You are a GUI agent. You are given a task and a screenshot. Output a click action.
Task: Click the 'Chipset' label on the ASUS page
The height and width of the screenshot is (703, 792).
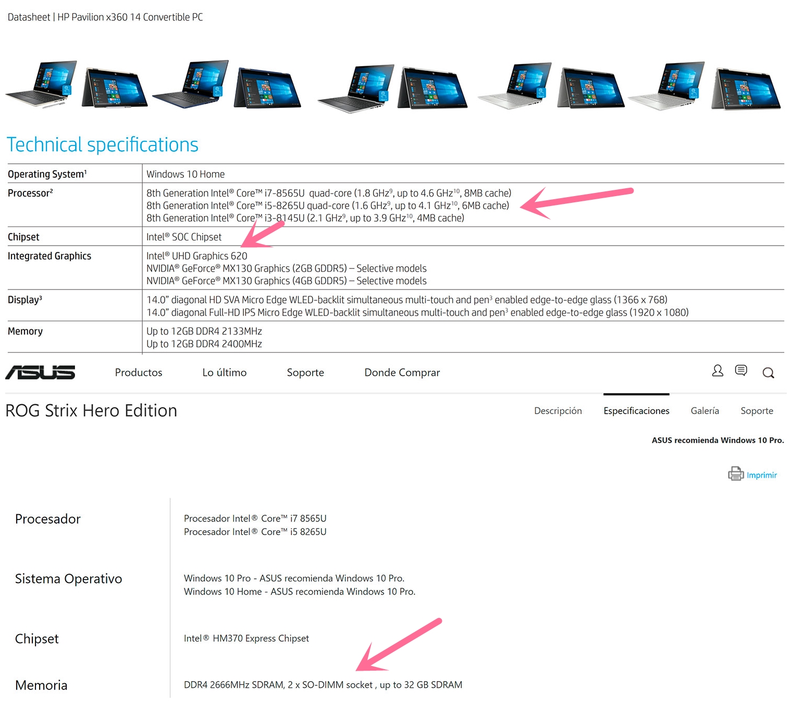click(37, 639)
